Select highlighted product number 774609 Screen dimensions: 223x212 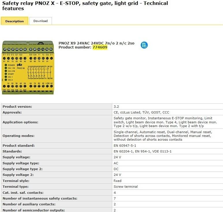[x=100, y=47]
